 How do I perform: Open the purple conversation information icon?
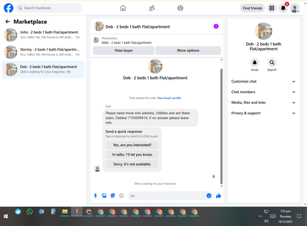(x=216, y=26)
